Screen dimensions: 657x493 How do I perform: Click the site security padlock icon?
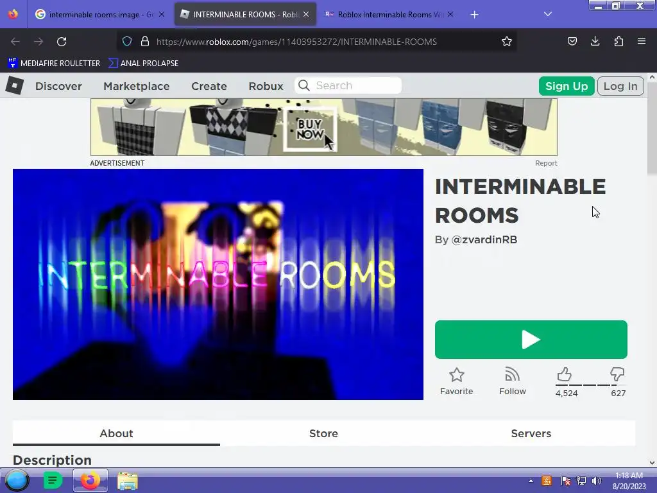[x=145, y=42]
